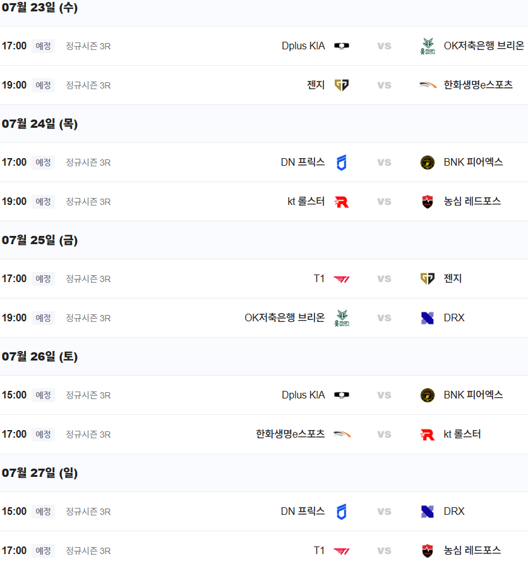Viewport: 528px width, 561px height.
Task: Click 농심 레드포스 logo on July 24
Action: tap(428, 202)
